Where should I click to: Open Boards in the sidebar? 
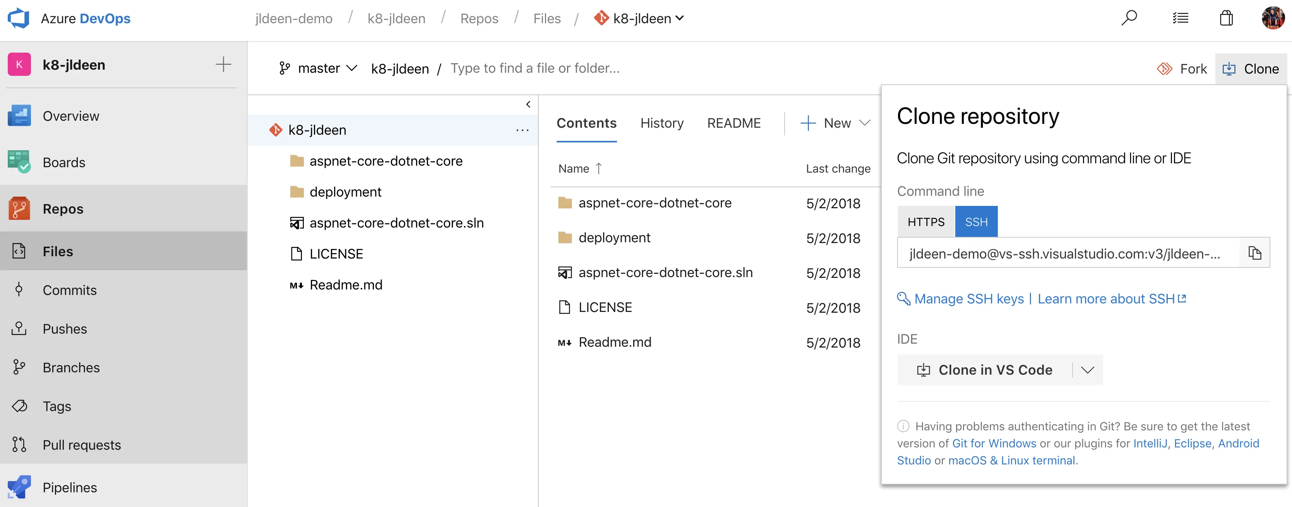pos(123,162)
